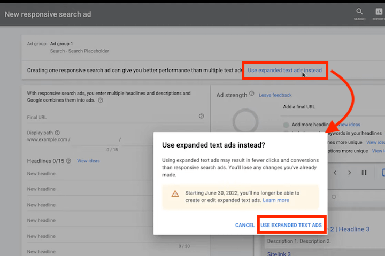
Task: Go to the next ad preview arrow
Action: coord(349,173)
